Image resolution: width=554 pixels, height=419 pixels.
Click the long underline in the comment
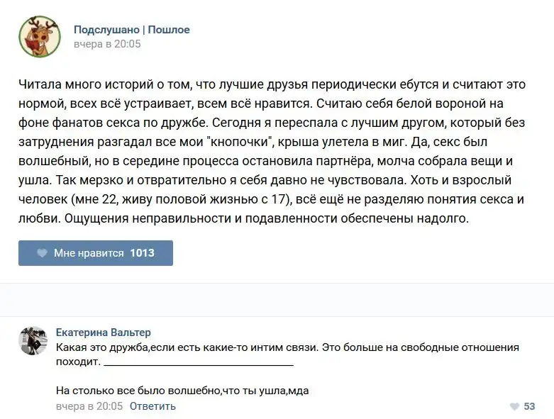pyautogui.click(x=199, y=364)
